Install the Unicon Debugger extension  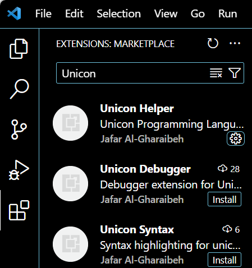224,199
